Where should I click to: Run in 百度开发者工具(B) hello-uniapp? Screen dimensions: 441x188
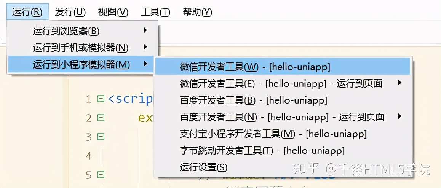[x=283, y=100]
